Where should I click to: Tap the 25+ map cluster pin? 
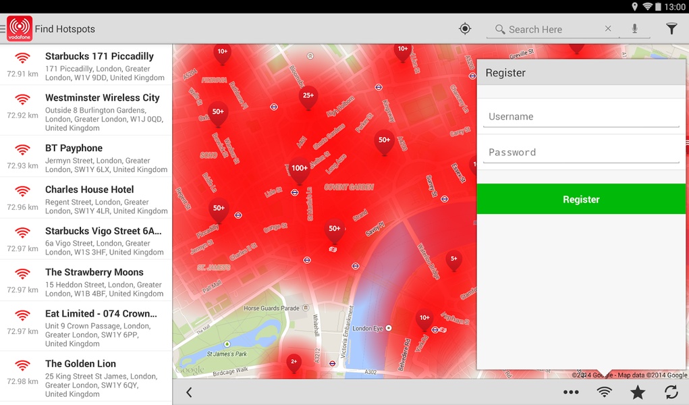tap(308, 98)
